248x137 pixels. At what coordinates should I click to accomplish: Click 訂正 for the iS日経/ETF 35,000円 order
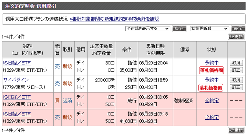coord(236,70)
